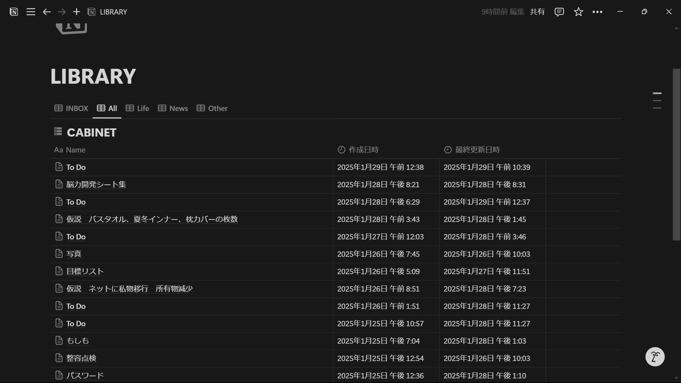Open the 脳力開発シート集 page
This screenshot has height=383, width=681.
point(96,184)
